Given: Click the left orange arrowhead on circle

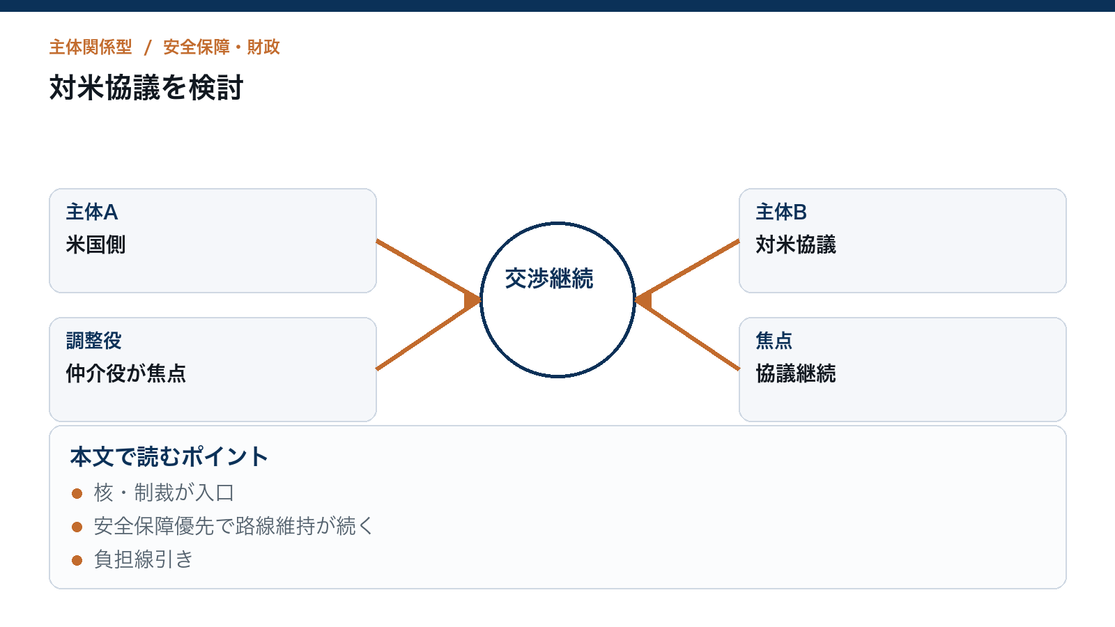Looking at the screenshot, I should click(x=472, y=300).
